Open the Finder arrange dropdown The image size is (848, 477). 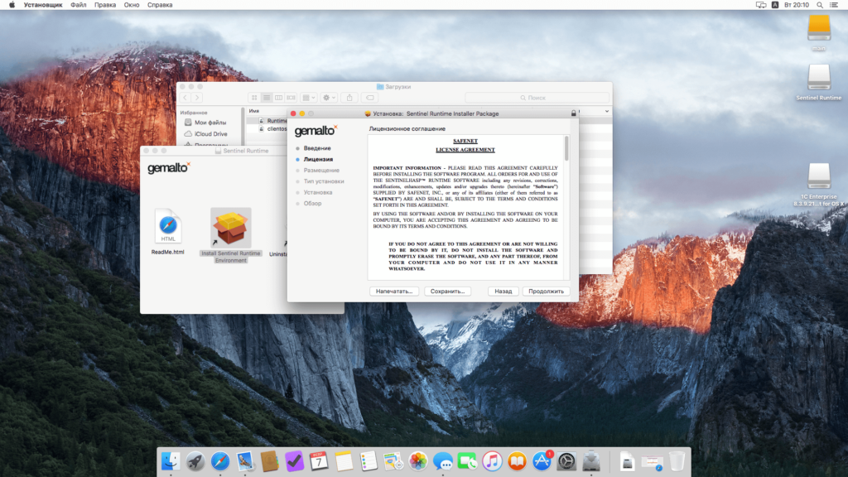coord(309,98)
